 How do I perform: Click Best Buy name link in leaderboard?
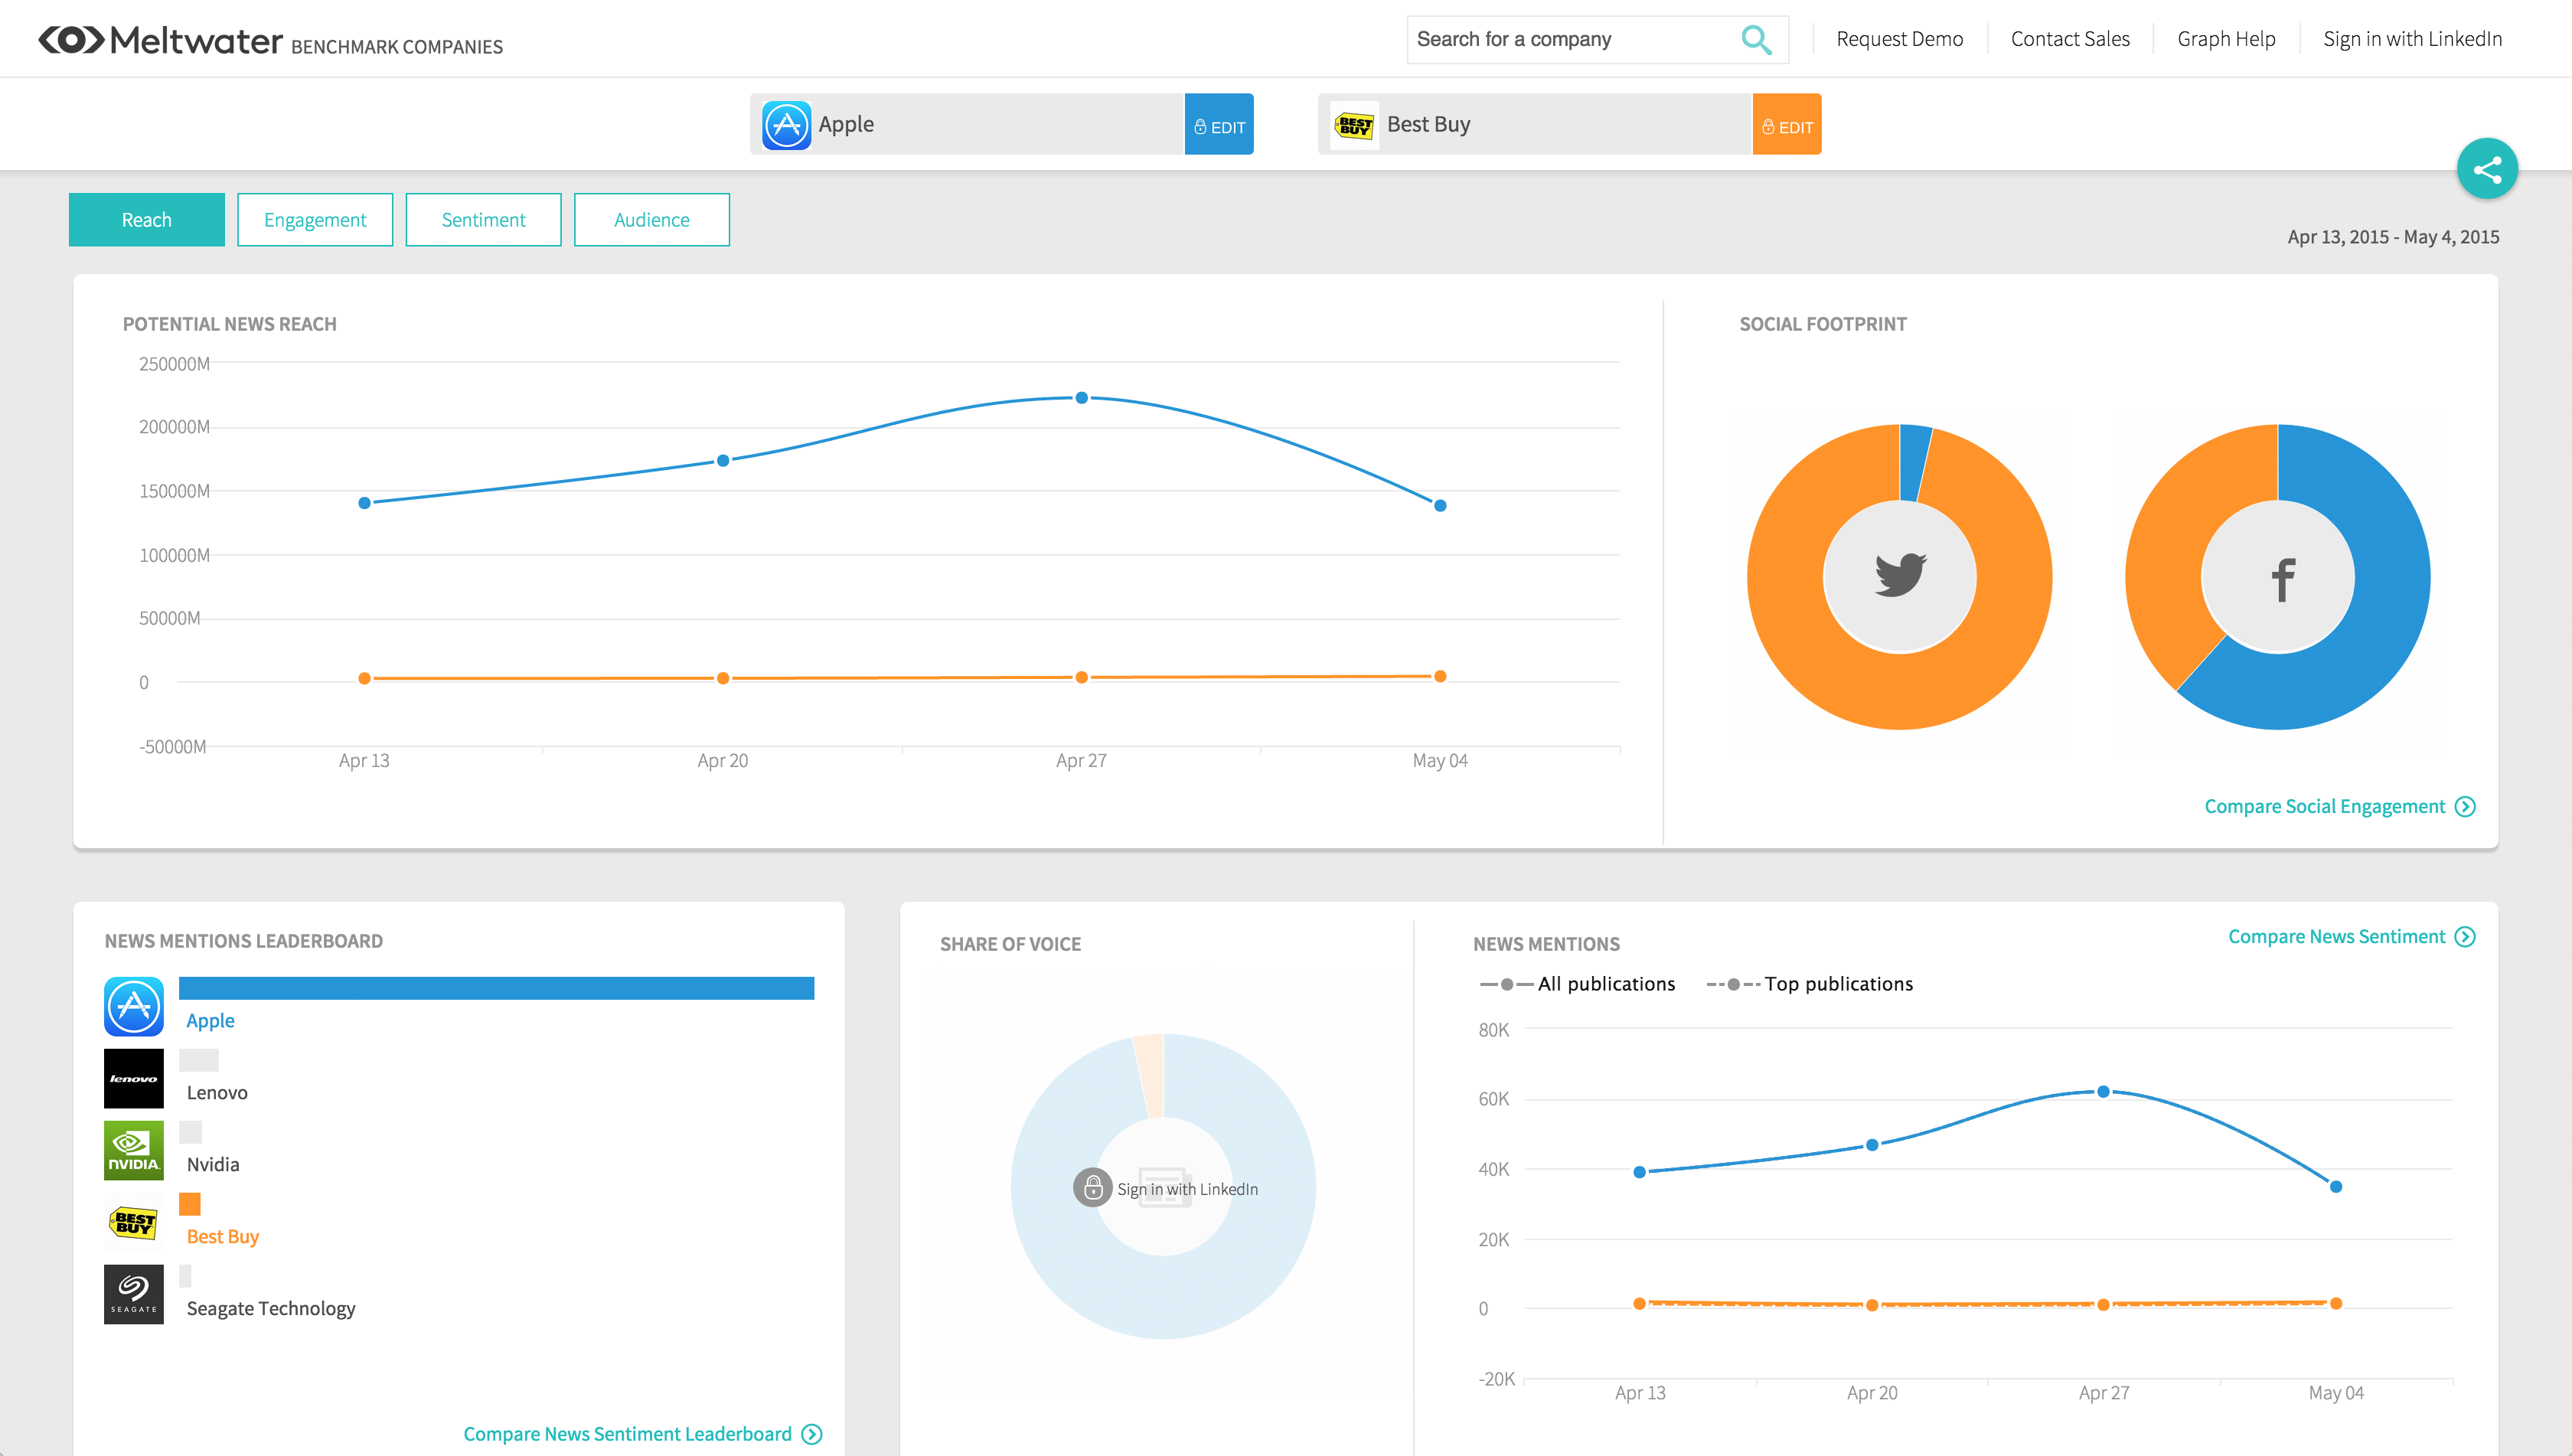tap(222, 1237)
